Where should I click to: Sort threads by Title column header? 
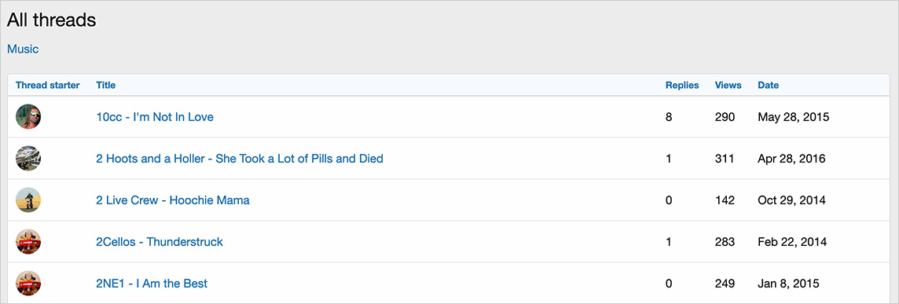105,86
